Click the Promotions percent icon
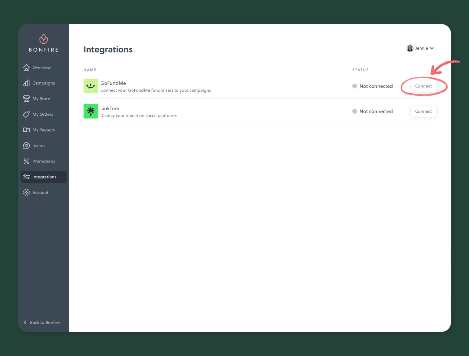Viewport: 469px width, 356px height. coord(27,161)
